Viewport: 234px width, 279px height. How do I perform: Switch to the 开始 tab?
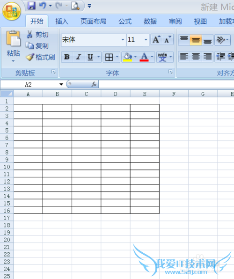click(x=37, y=21)
